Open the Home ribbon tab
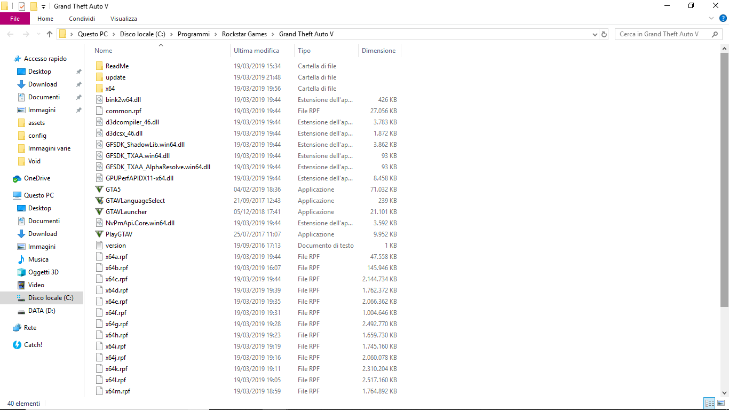 tap(45, 19)
